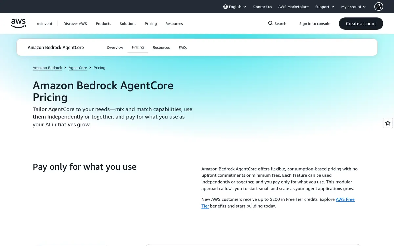
Task: Expand the My account dropdown
Action: pyautogui.click(x=354, y=7)
